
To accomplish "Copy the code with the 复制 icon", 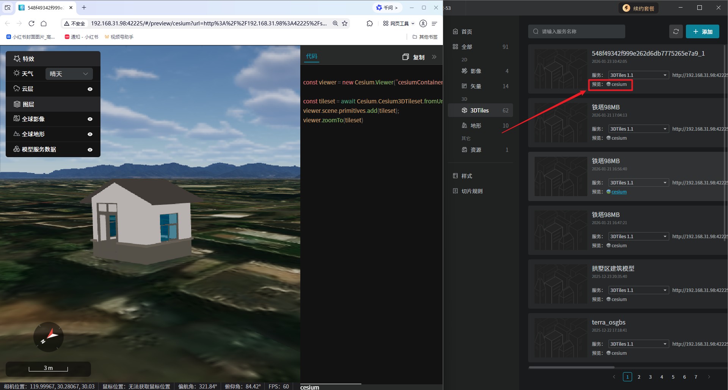I will (414, 57).
